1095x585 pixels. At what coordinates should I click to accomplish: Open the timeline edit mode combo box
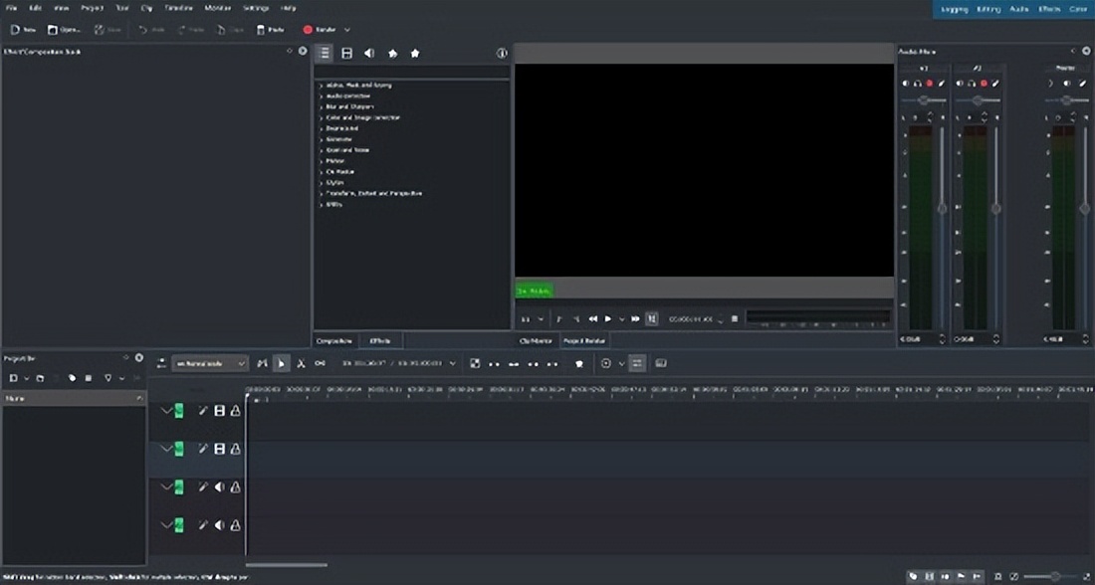pos(210,364)
